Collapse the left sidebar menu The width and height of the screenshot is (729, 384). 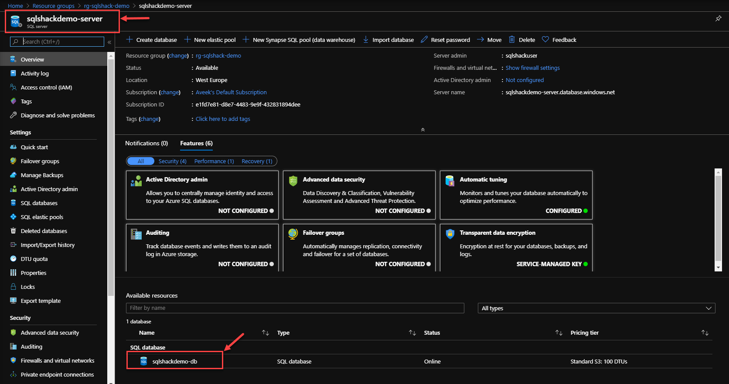coord(109,42)
